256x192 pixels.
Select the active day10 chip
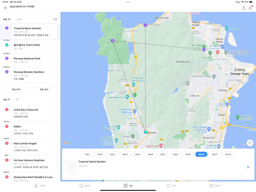pyautogui.click(x=201, y=154)
